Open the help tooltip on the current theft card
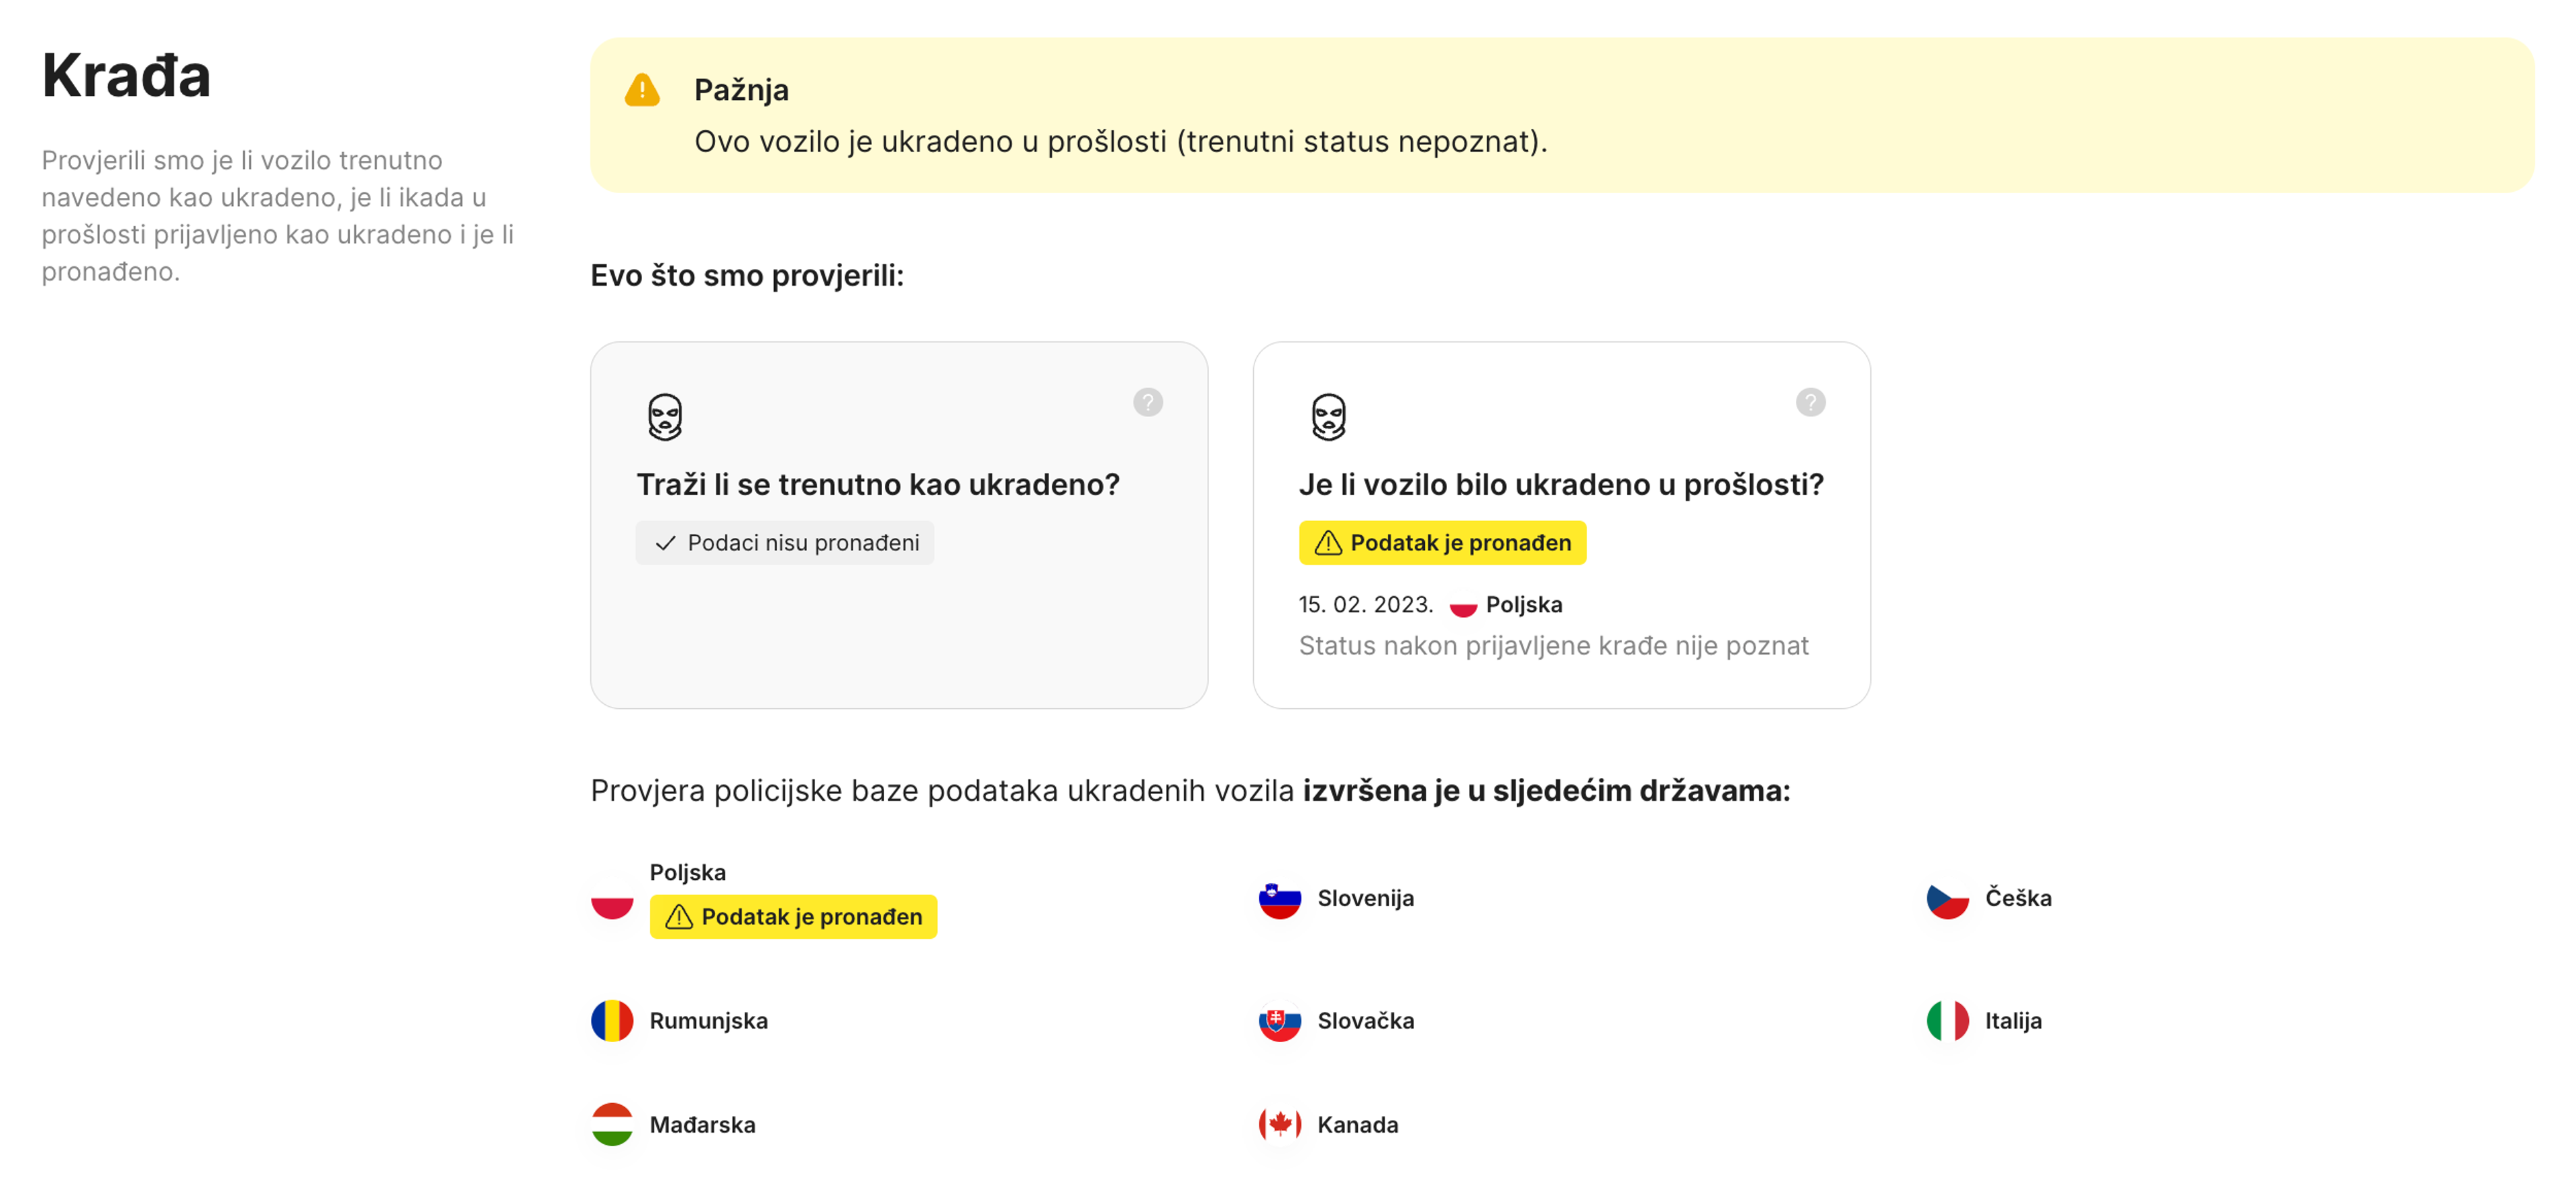 [1147, 402]
